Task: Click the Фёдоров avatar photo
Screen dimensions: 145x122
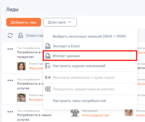Action: coord(21,66)
